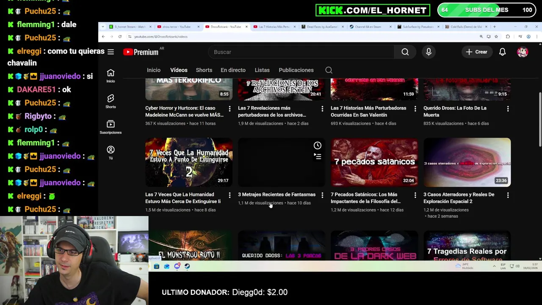The image size is (542, 305).
Task: Go to Inicio in the sidebar
Action: [111, 76]
